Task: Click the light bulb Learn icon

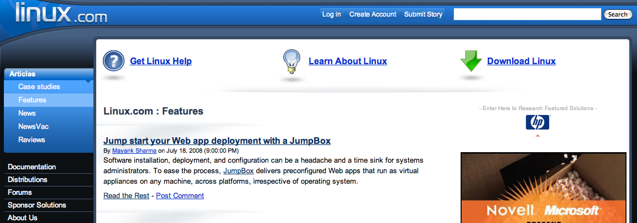Action: tap(291, 61)
